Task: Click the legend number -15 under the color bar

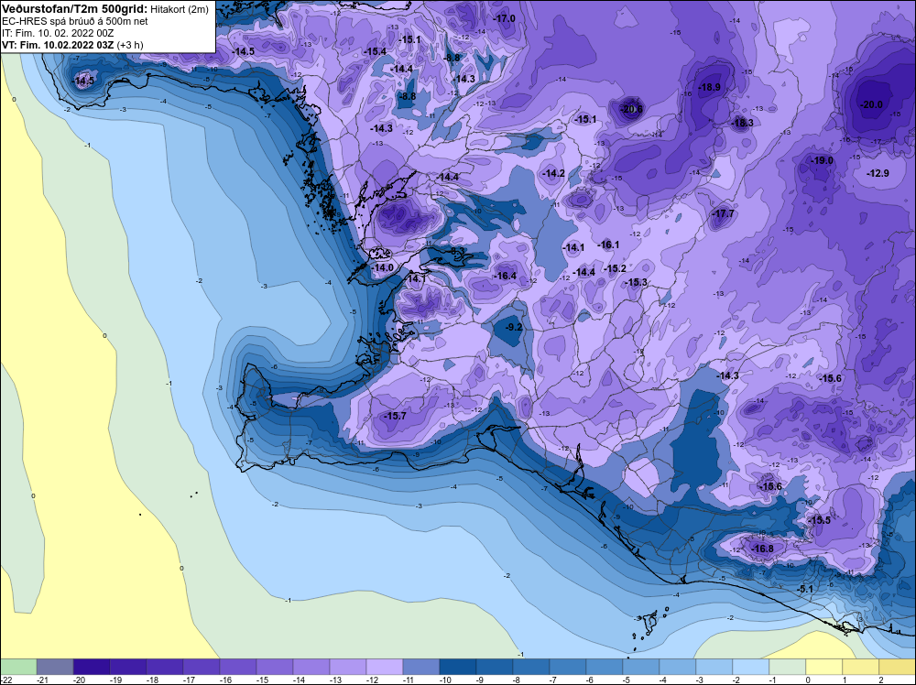Action: [x=262, y=680]
